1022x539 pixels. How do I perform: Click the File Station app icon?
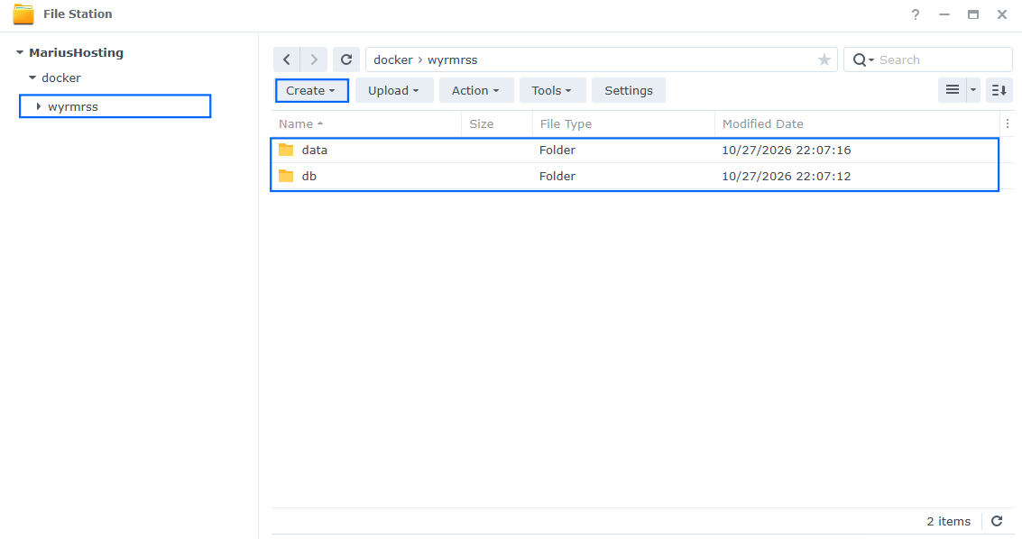point(23,14)
